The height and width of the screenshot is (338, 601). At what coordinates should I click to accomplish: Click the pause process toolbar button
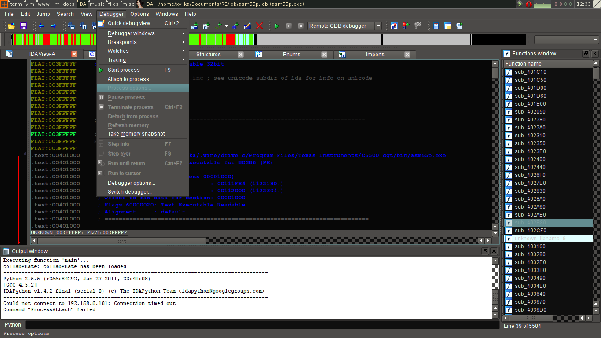click(289, 26)
